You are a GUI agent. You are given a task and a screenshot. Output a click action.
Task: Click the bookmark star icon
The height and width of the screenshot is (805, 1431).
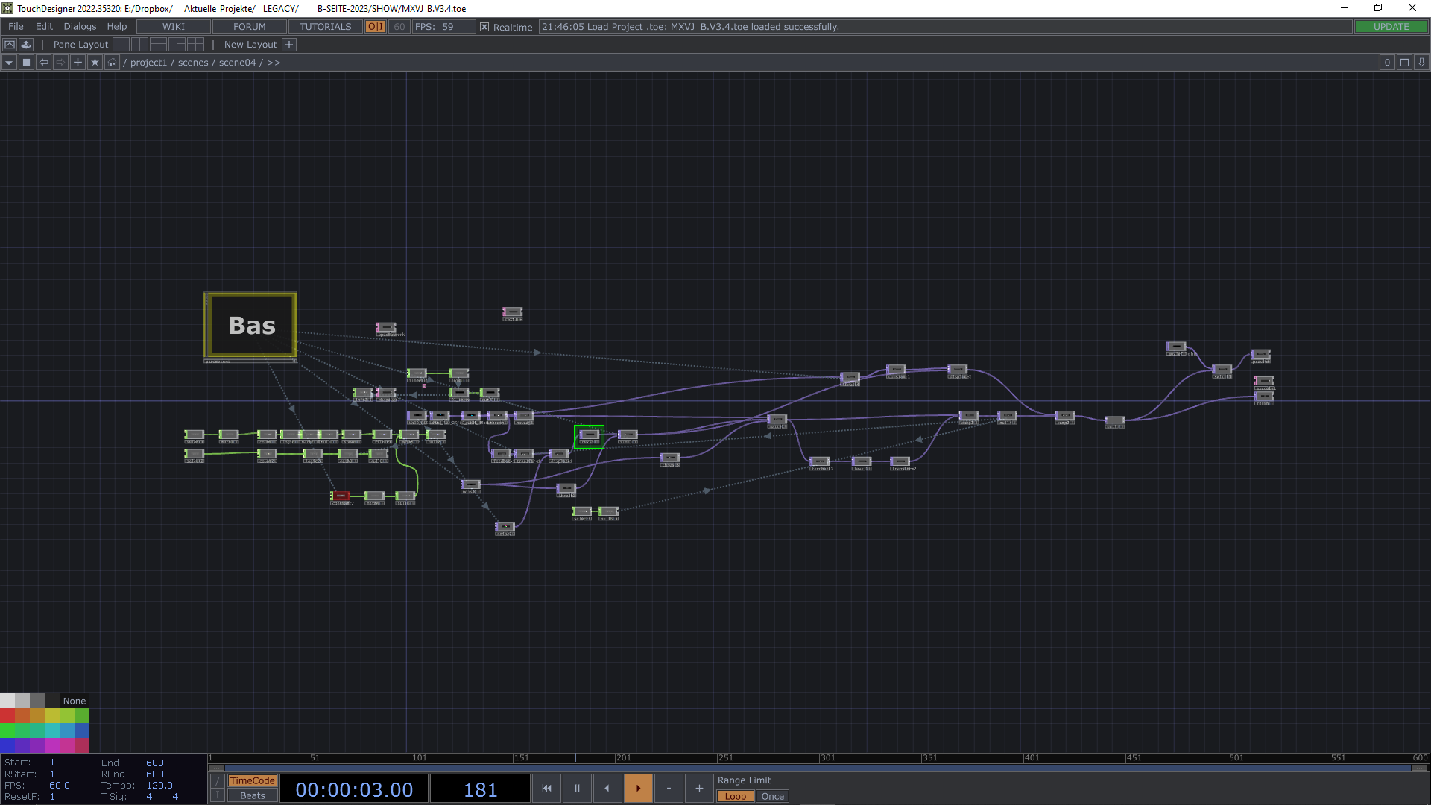coord(95,63)
